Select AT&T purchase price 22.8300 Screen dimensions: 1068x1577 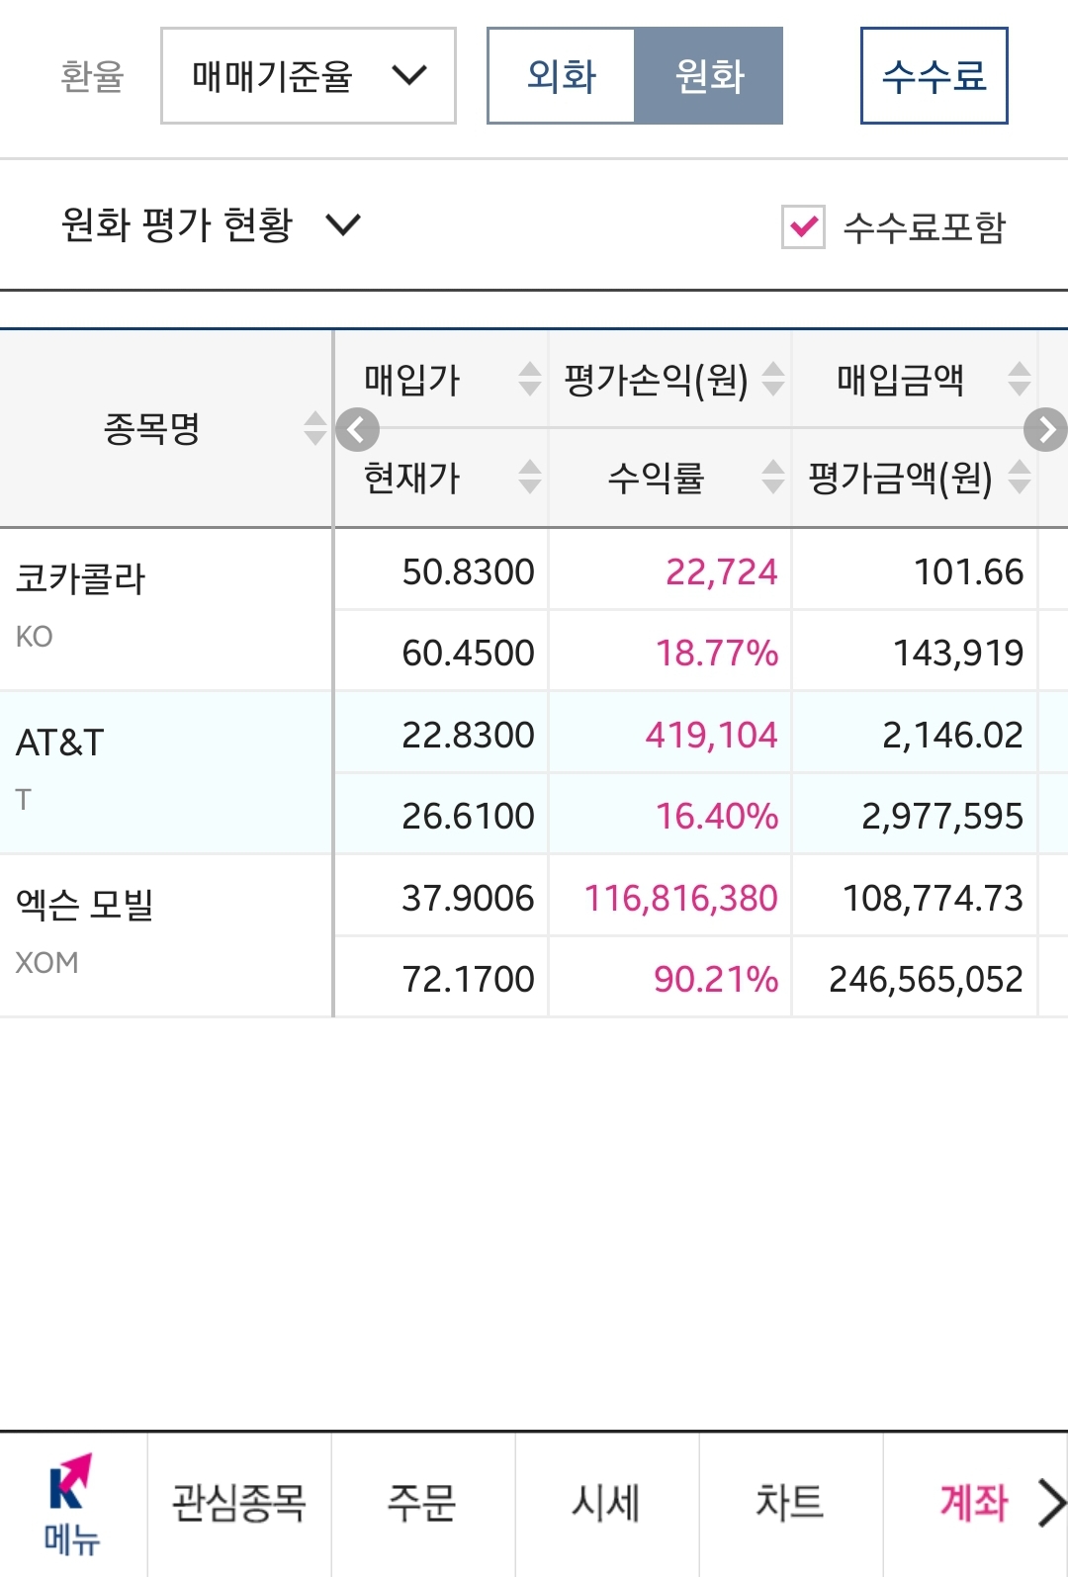click(468, 735)
